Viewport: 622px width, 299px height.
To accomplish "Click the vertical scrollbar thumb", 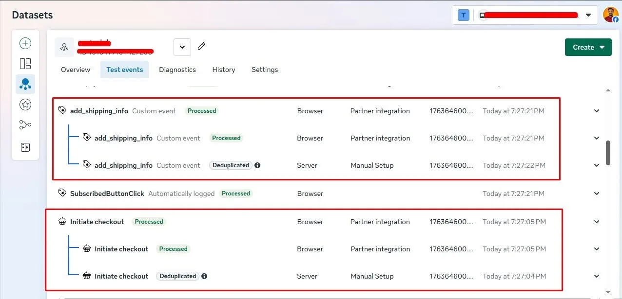I will coord(608,153).
